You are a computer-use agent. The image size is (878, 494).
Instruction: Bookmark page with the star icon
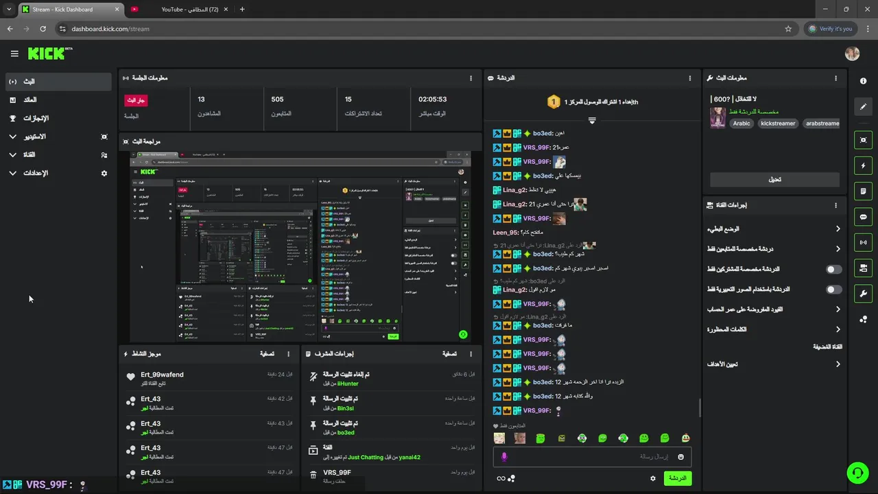(788, 29)
